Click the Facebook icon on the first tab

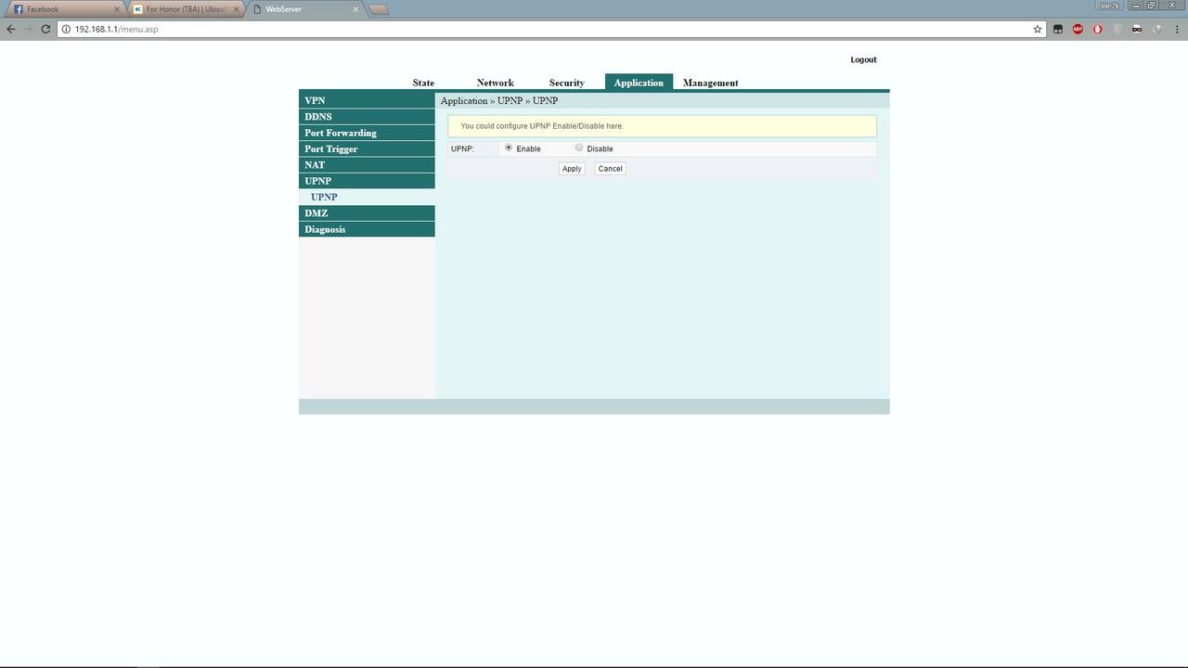click(x=19, y=8)
